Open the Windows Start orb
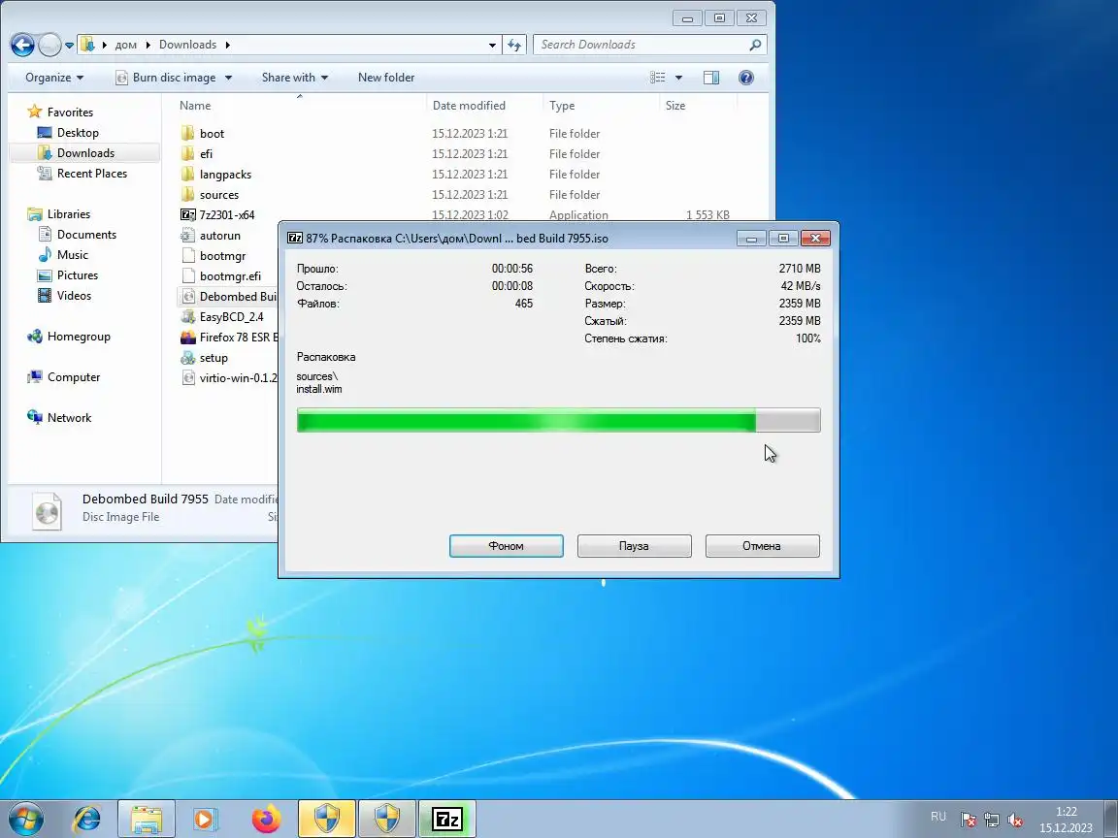This screenshot has width=1118, height=838. pyautogui.click(x=25, y=820)
